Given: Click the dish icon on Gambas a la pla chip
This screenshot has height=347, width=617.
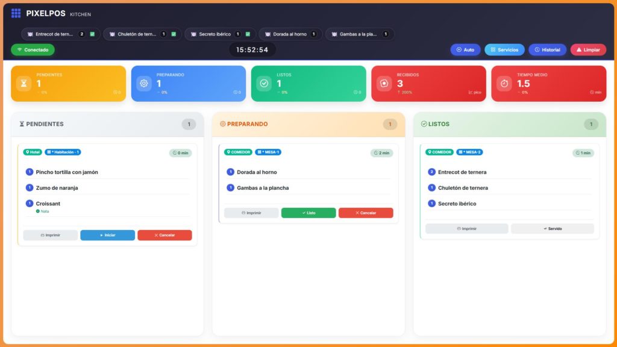Looking at the screenshot, I should pyautogui.click(x=334, y=34).
